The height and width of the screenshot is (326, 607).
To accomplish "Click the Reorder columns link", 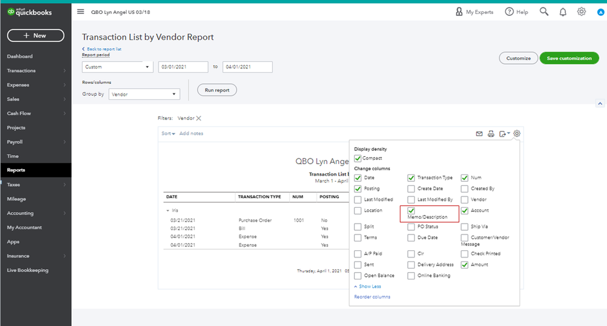I will pos(372,297).
